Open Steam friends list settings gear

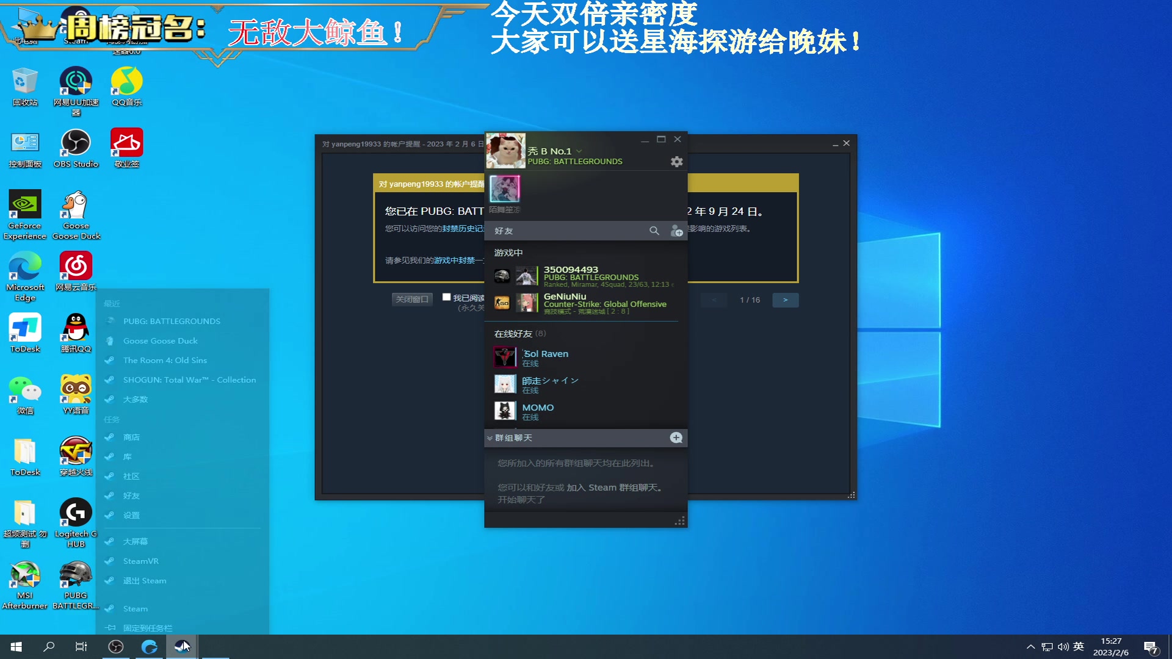[676, 161]
